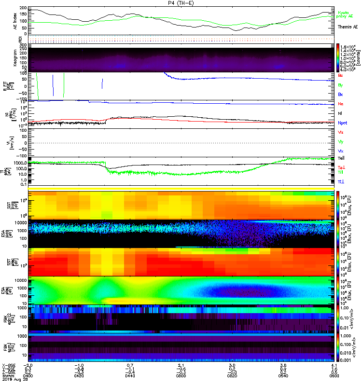Image resolution: width=362 pixels, height=386 pixels.
Task: Click the "B_FIT GSE [nT]" axis label
Action: (8, 86)
